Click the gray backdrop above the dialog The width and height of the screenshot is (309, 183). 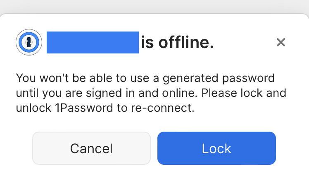(154, 6)
